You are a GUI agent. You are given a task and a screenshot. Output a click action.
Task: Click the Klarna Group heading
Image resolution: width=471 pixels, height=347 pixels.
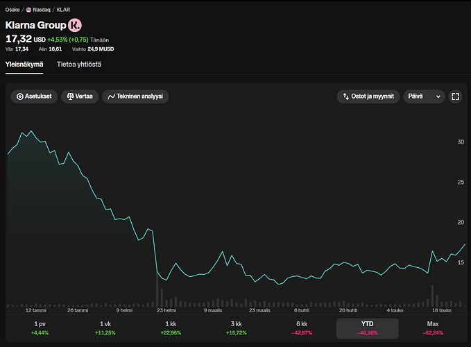click(36, 25)
